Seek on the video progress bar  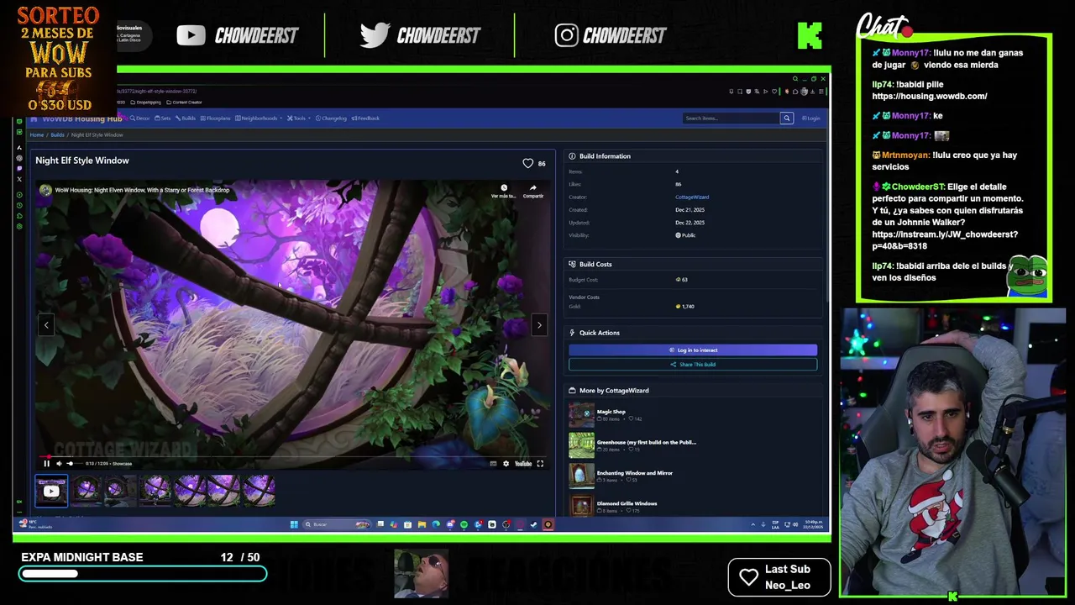(293, 457)
